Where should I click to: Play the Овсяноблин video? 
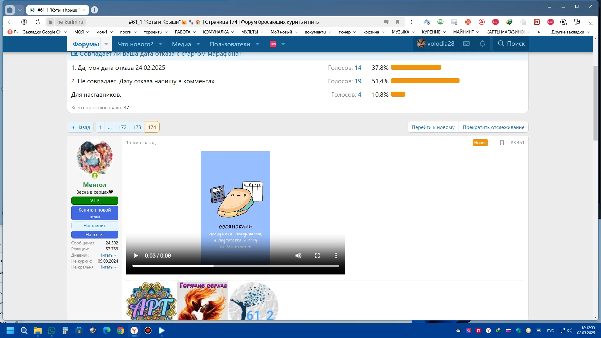(136, 256)
